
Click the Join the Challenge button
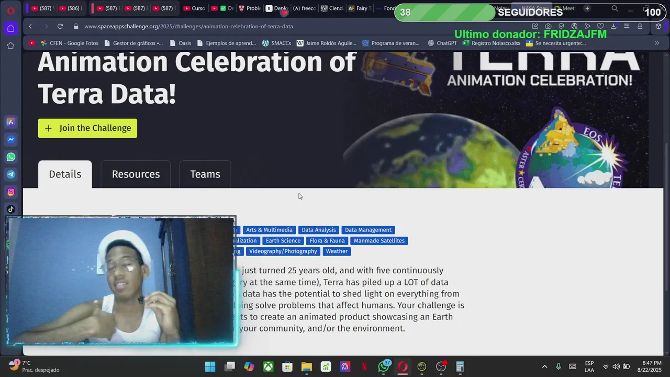(x=87, y=128)
